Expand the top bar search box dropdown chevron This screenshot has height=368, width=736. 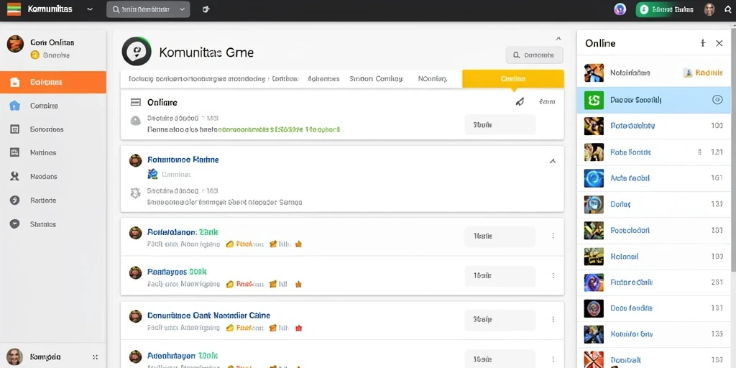pos(182,9)
